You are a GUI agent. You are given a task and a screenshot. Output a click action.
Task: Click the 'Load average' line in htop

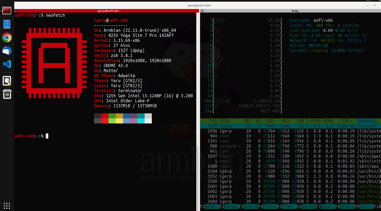(x=323, y=30)
